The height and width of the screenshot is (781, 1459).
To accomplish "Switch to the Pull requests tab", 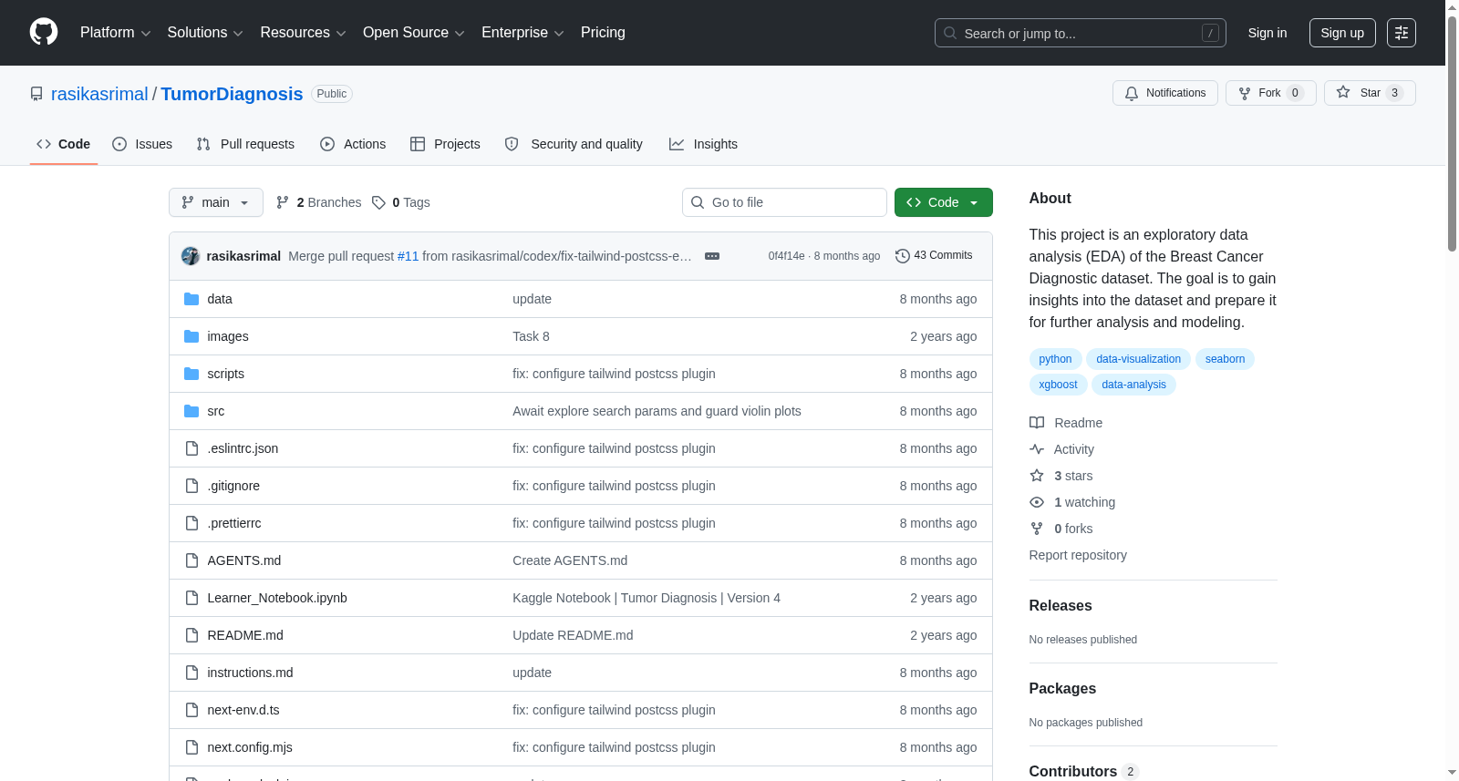I will click(x=245, y=144).
